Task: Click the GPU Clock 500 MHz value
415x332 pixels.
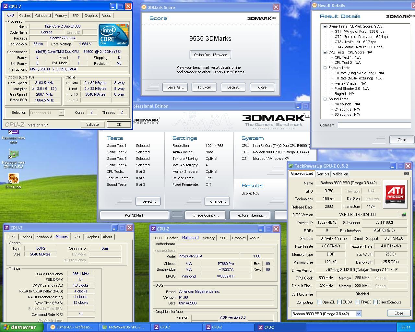Action: (326, 278)
